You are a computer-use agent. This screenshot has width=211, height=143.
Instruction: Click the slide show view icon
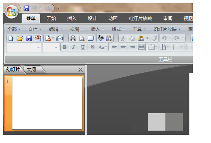click(x=90, y=38)
